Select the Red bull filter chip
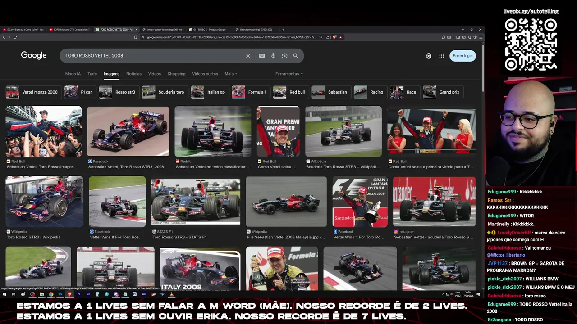This screenshot has height=324, width=577. pos(290,92)
